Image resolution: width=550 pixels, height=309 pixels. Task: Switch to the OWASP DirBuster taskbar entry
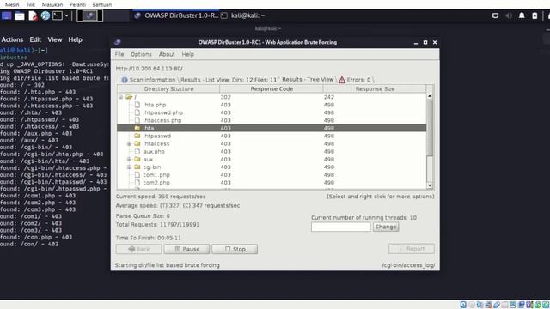point(176,15)
